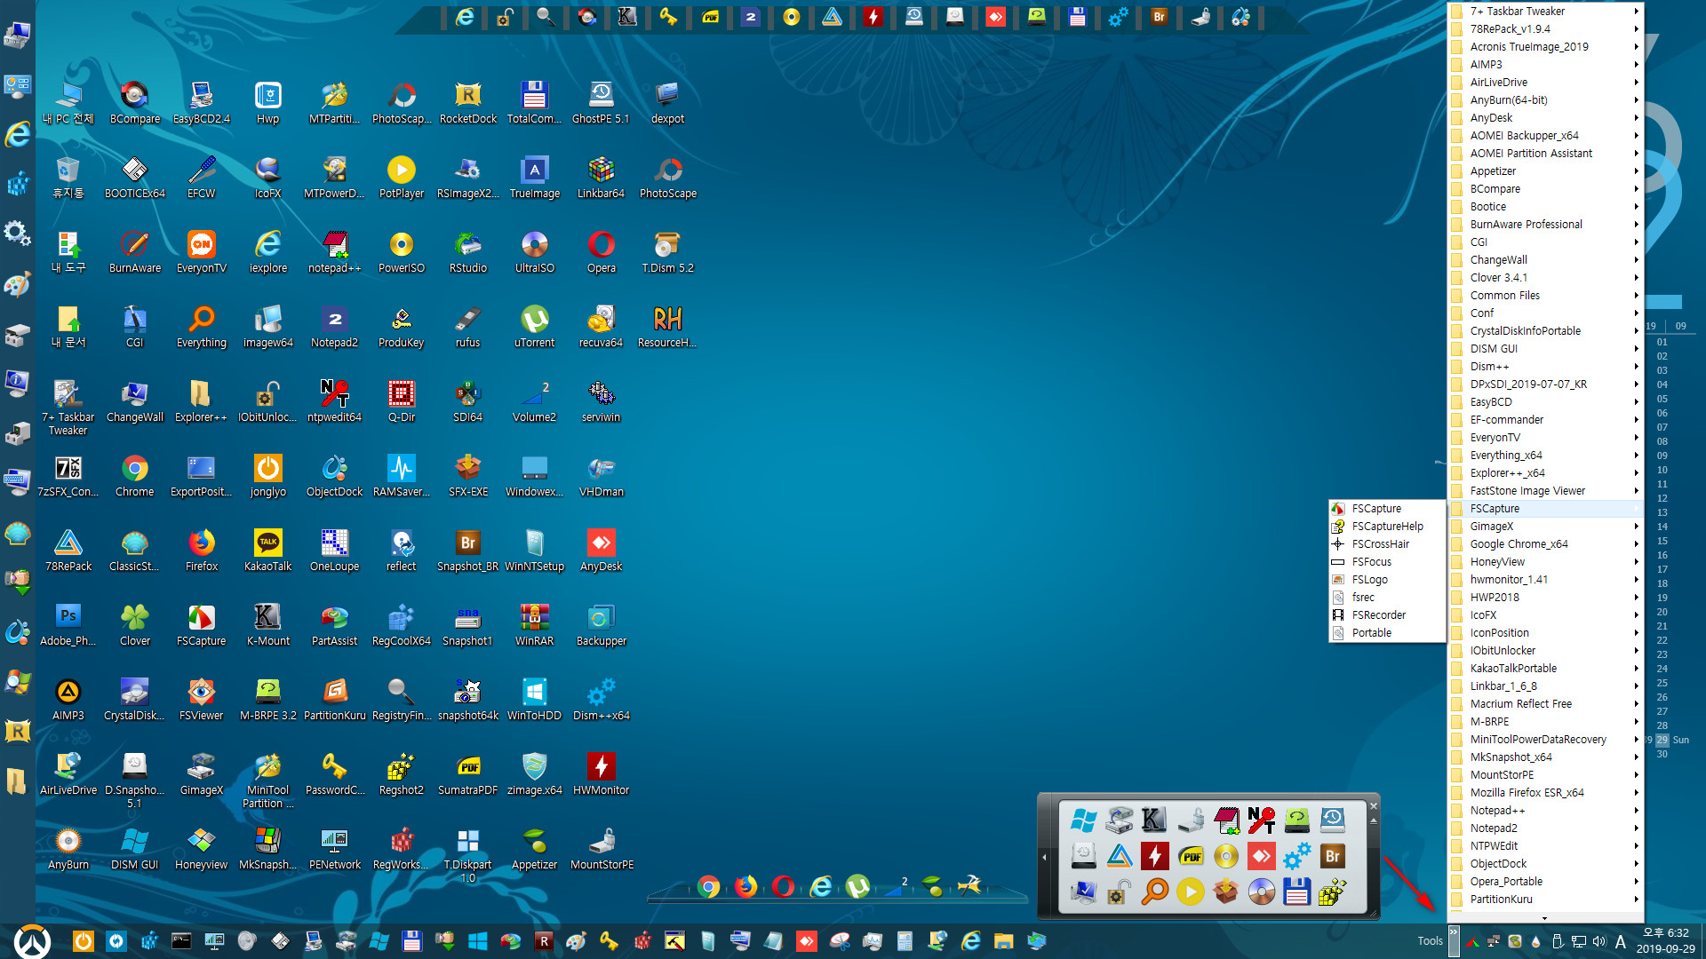
Task: Launch PotPlayer from the desktop
Action: (402, 177)
